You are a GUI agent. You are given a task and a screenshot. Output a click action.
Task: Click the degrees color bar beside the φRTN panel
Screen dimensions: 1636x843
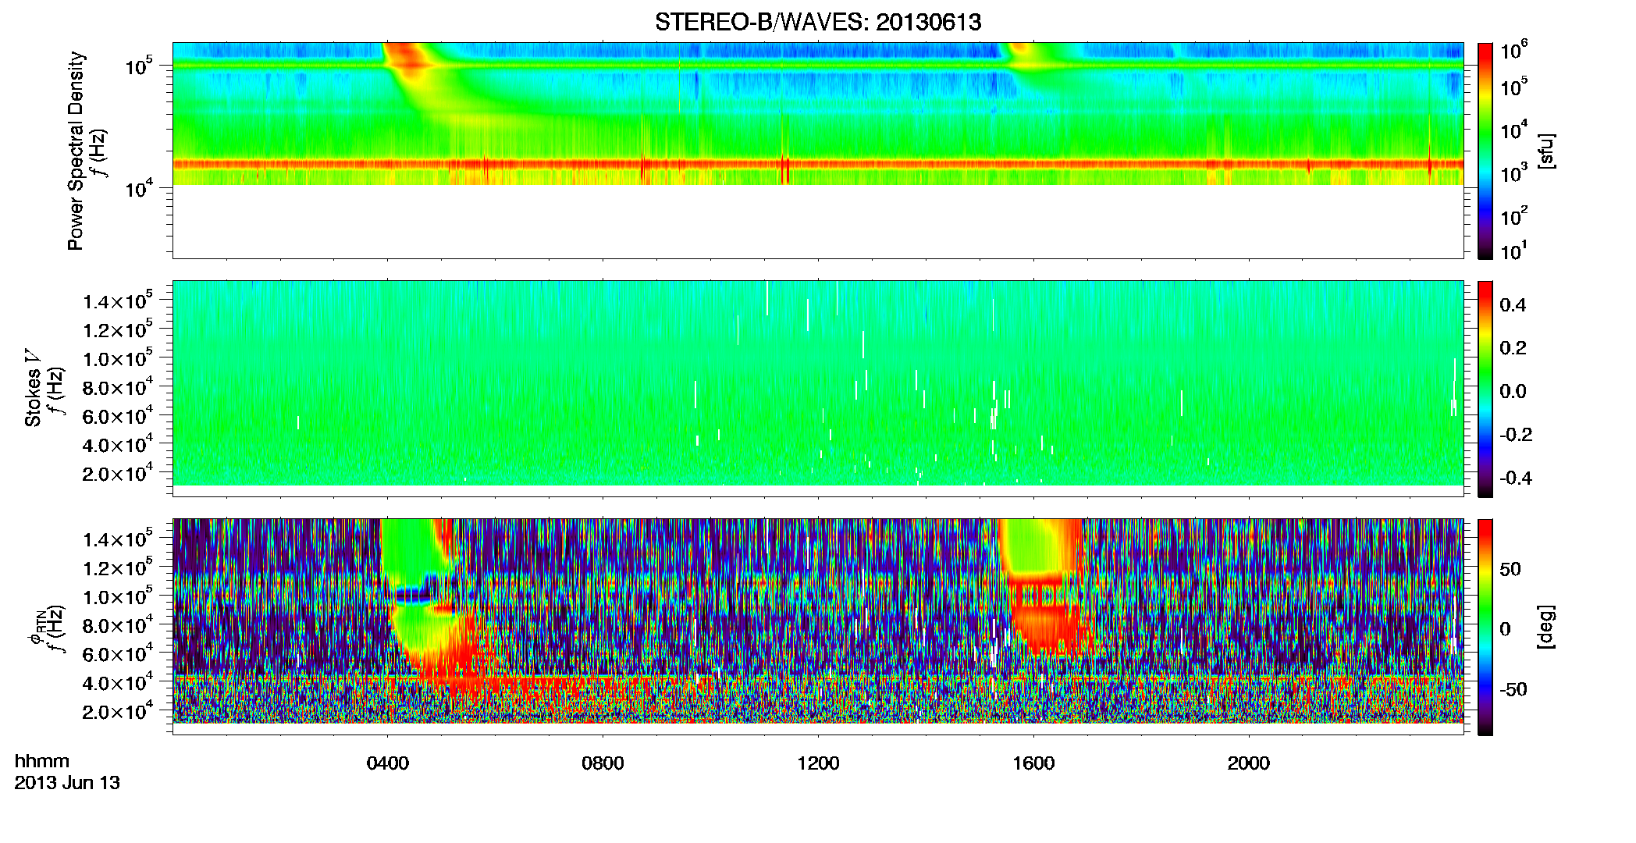click(1485, 627)
